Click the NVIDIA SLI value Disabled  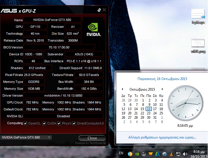[63, 116]
